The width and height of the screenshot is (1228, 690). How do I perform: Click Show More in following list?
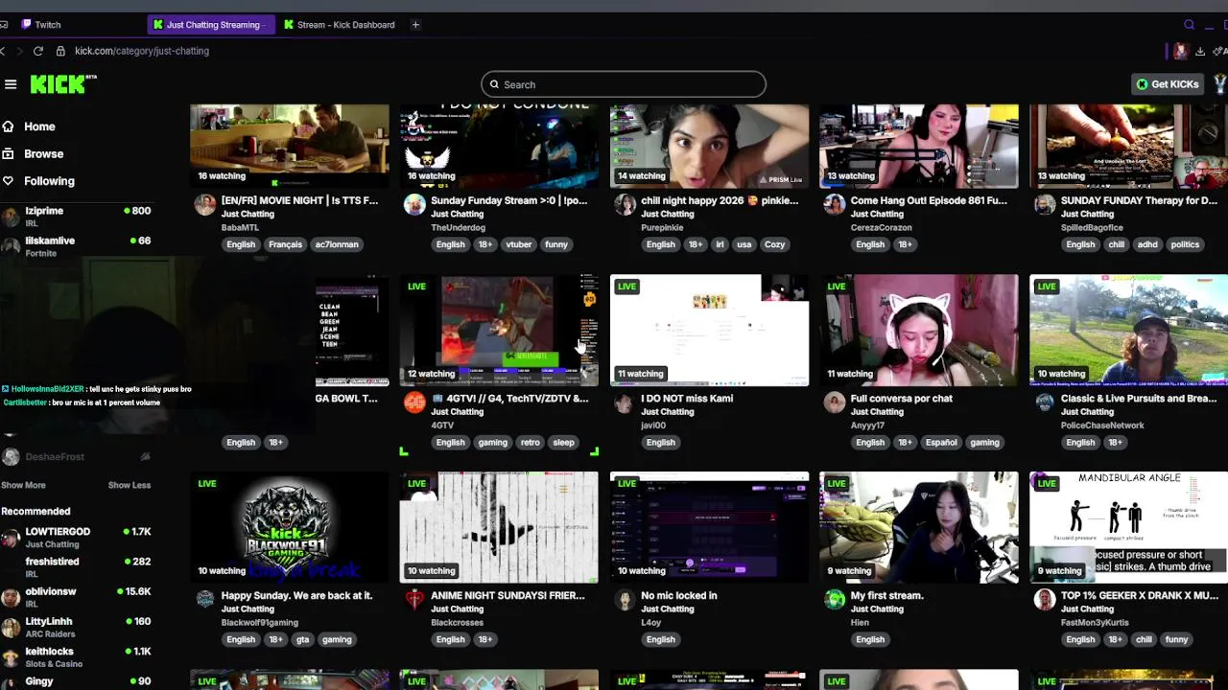(23, 485)
